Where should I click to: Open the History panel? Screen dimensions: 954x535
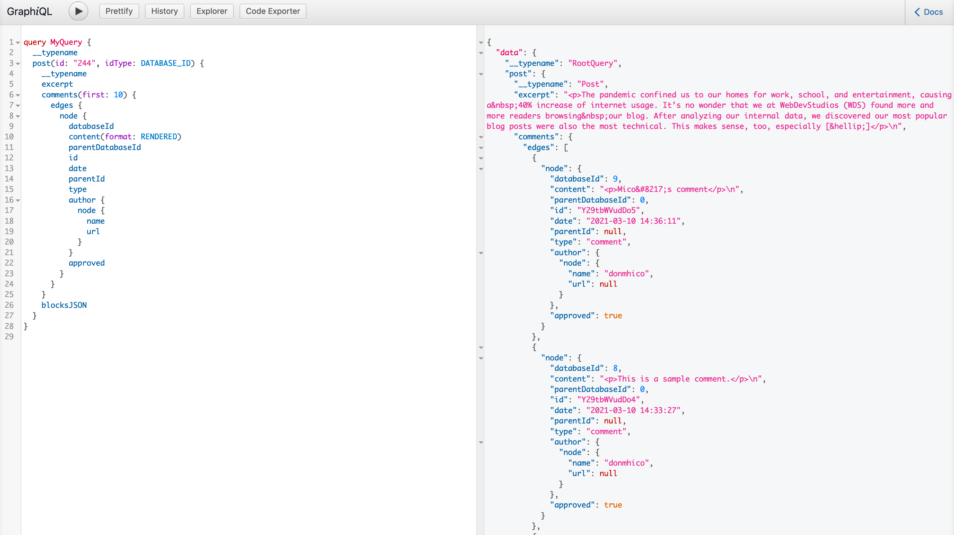[164, 11]
